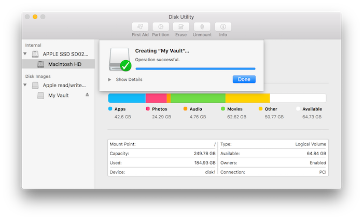Select My Vault in the sidebar
363x220 pixels.
click(58, 95)
